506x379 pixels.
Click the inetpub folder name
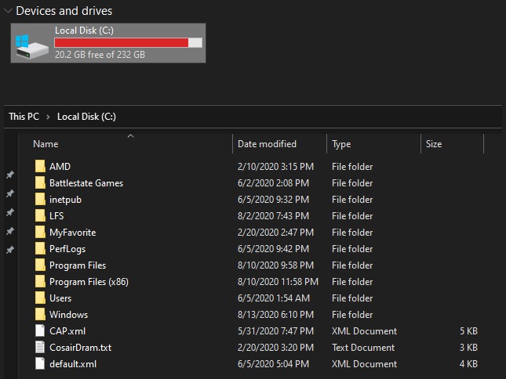click(65, 200)
